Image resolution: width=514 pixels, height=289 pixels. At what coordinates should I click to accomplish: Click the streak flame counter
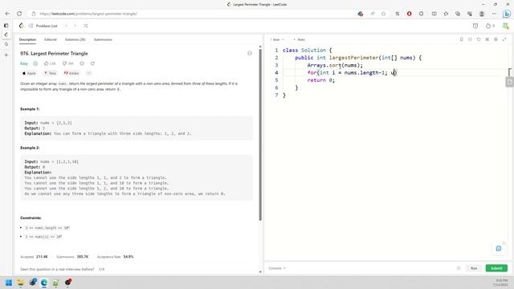pyautogui.click(x=490, y=26)
